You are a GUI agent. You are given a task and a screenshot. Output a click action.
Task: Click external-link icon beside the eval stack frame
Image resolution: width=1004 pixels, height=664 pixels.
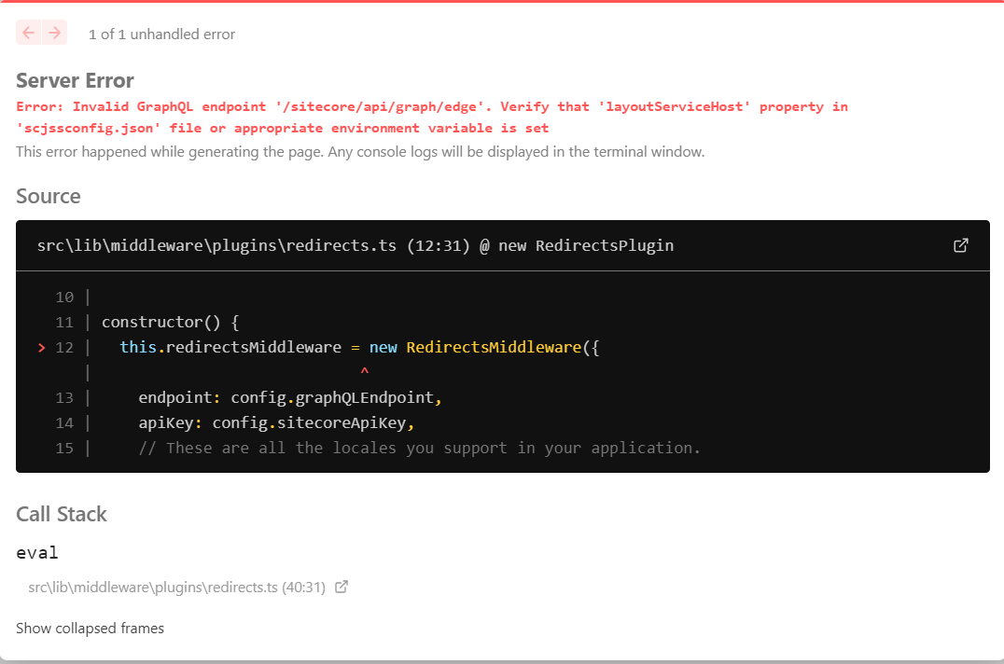341,586
